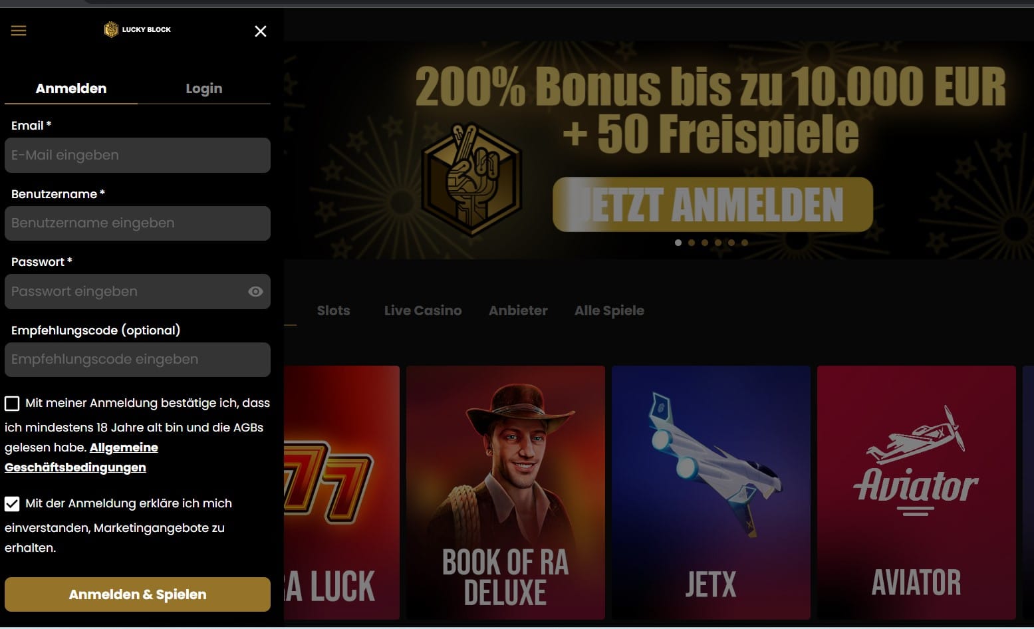Screen dimensions: 1034x629
Task: Click the Jetzt Anmelden banner button
Action: tap(713, 205)
